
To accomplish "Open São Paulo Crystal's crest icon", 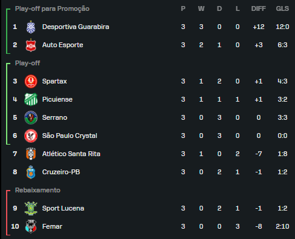I will [31, 136].
